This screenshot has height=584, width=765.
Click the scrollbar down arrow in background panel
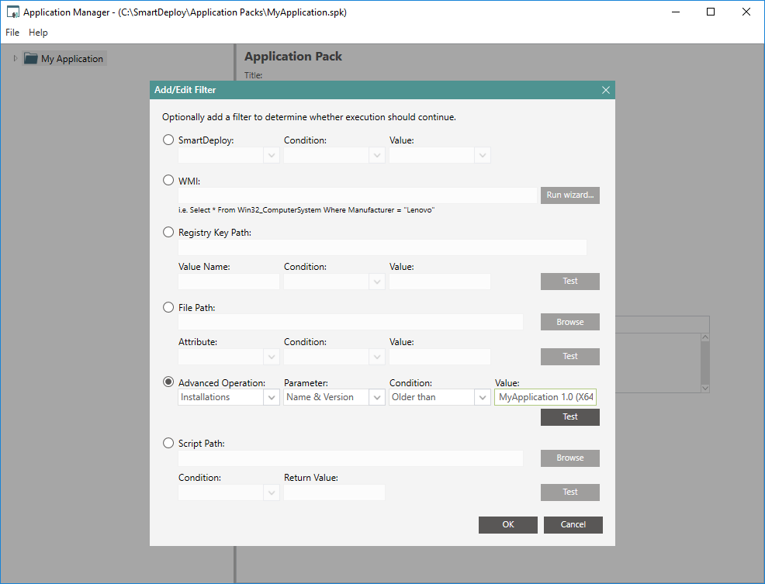point(704,388)
